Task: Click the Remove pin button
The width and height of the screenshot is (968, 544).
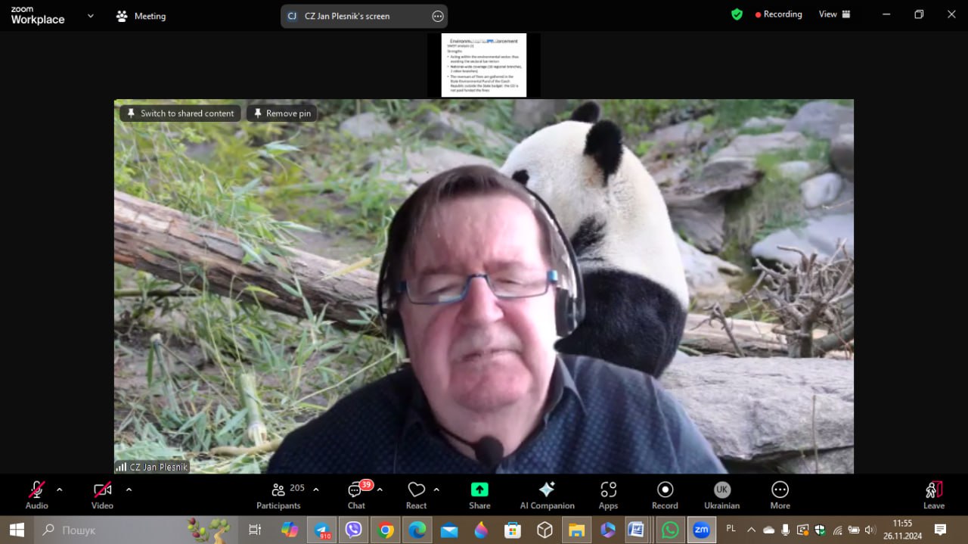Action: tap(281, 113)
